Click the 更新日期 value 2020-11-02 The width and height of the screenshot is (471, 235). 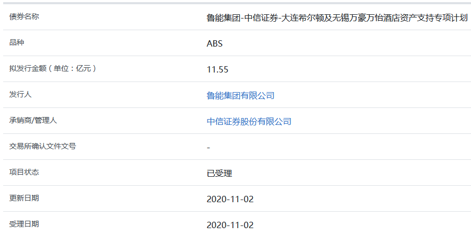click(x=230, y=199)
